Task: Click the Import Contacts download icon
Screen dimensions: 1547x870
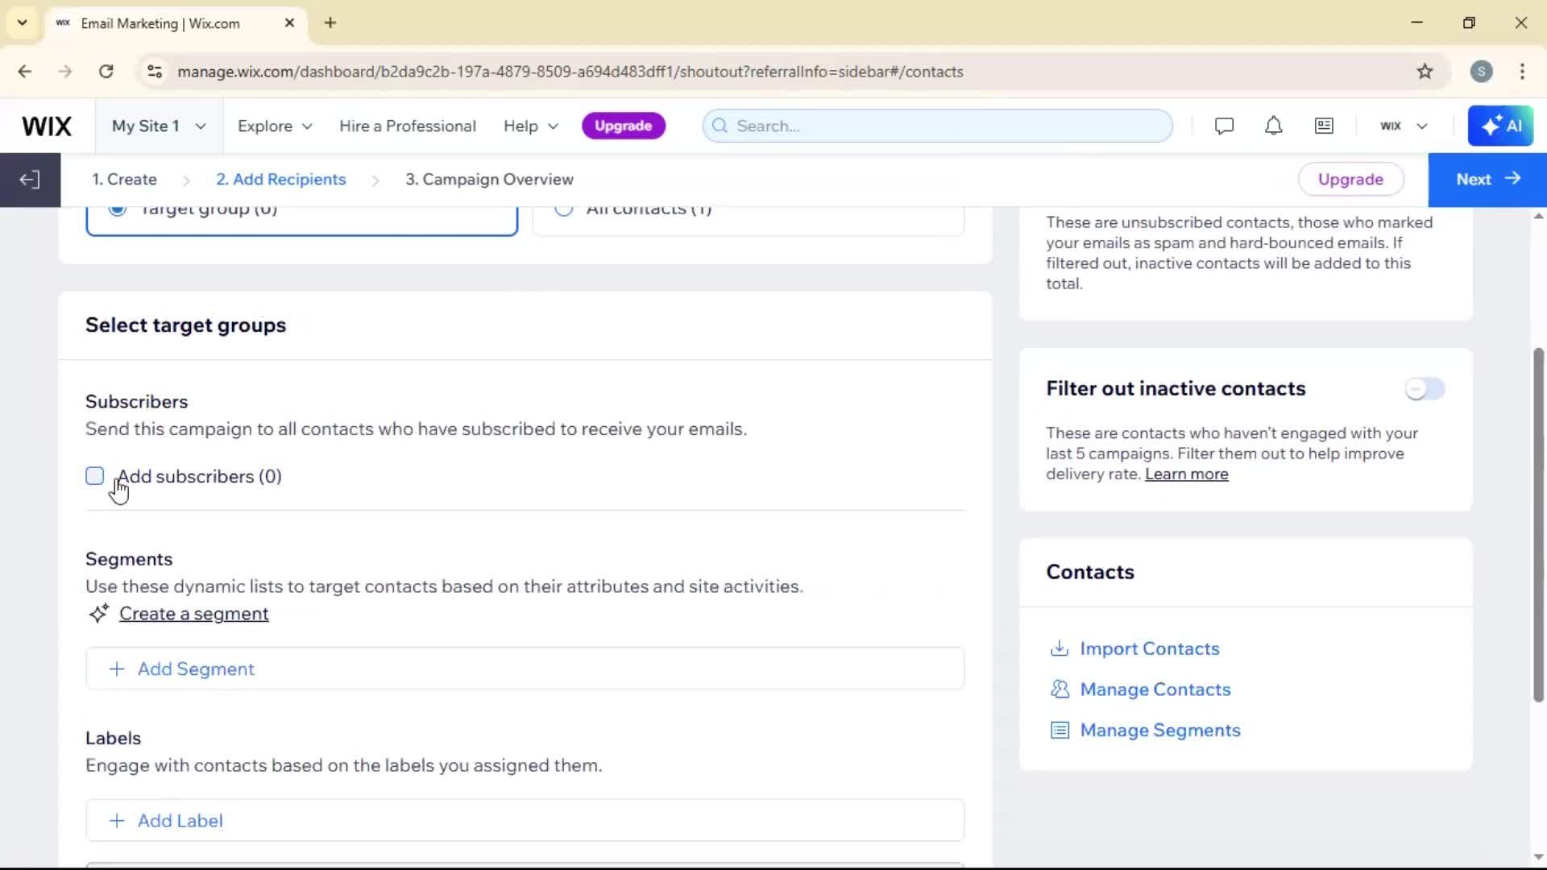Action: pyautogui.click(x=1059, y=648)
